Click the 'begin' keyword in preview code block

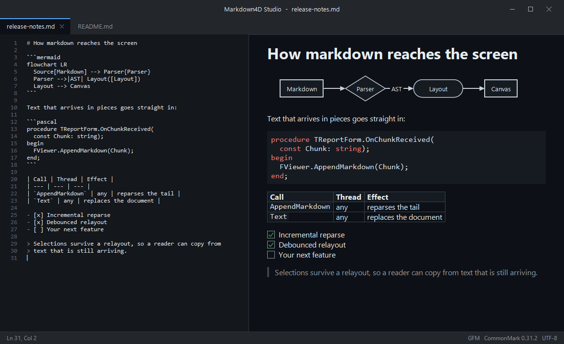282,158
